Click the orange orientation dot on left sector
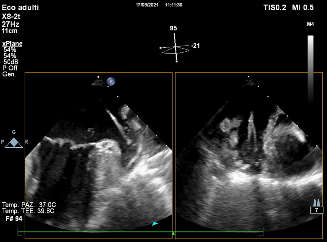327x242 pixels. [x=98, y=77]
